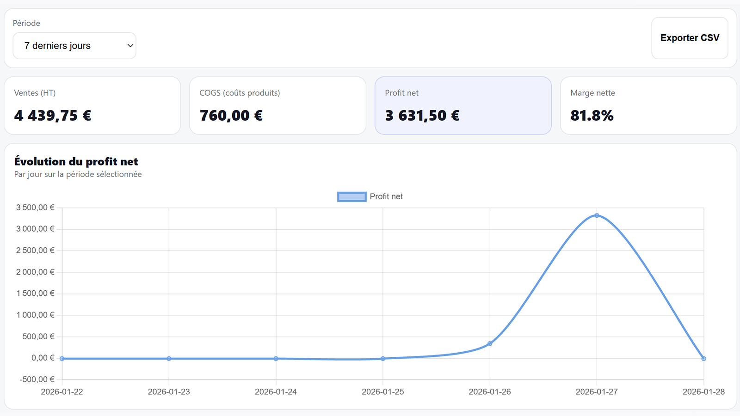This screenshot has height=416, width=740.
Task: Click the data point at 2026-01-24
Action: [x=276, y=358]
